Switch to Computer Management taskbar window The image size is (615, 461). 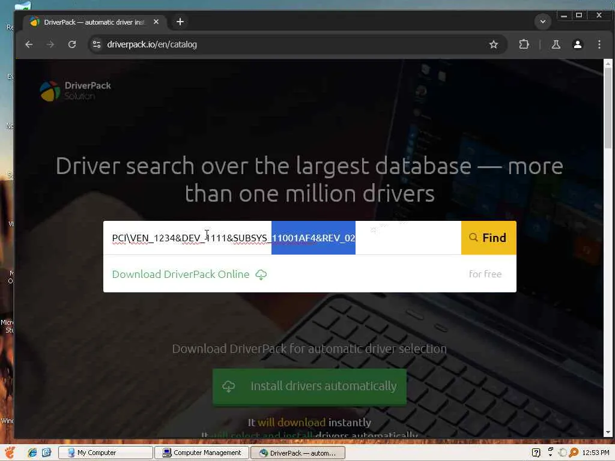coord(202,453)
